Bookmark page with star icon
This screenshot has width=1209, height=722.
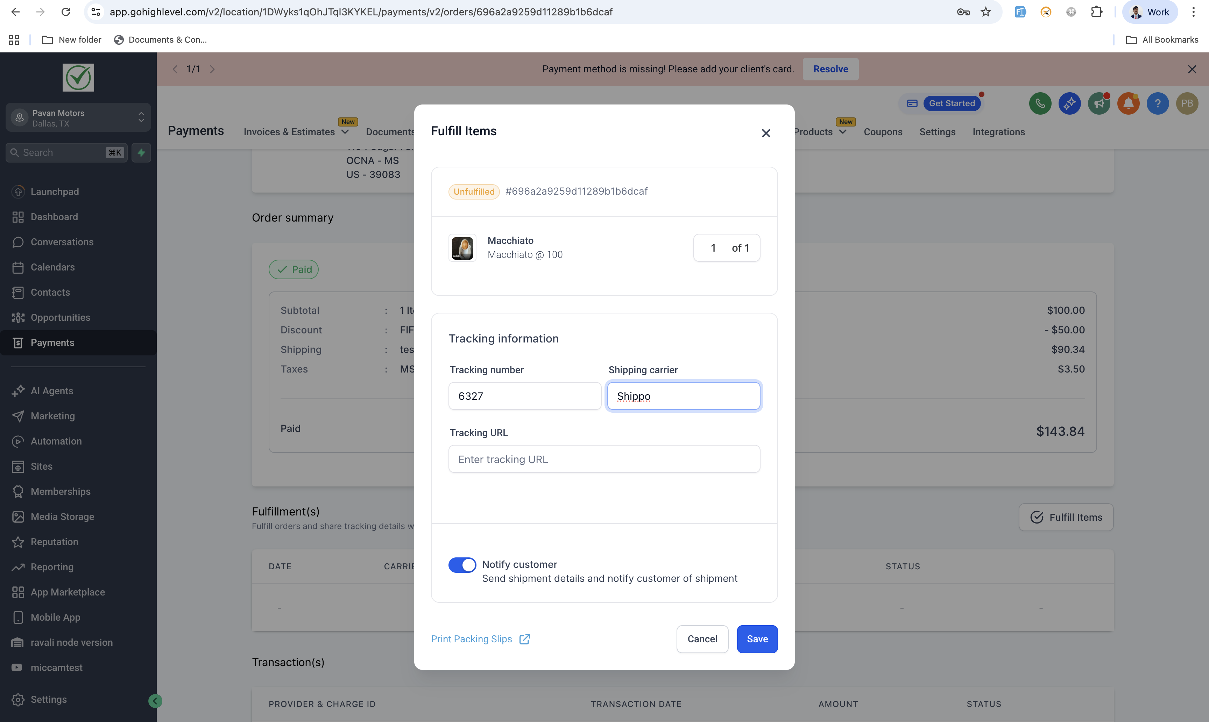(986, 12)
